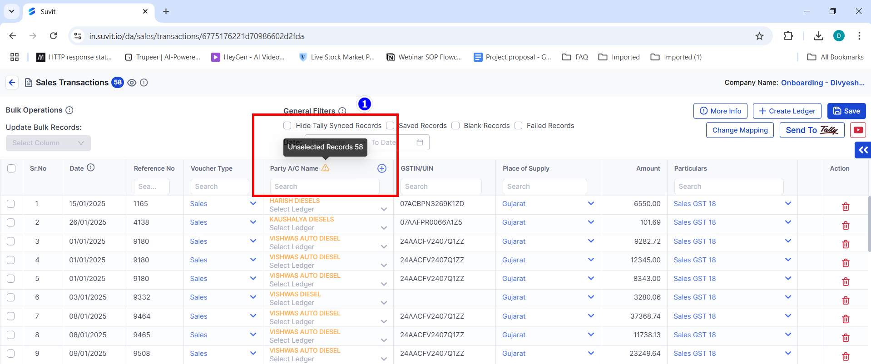Expand Voucher Type dropdown for row 9
Viewport: 871px width, 364px height.
(253, 353)
